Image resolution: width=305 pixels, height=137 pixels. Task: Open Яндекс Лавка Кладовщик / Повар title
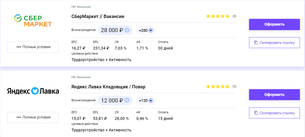108,87
